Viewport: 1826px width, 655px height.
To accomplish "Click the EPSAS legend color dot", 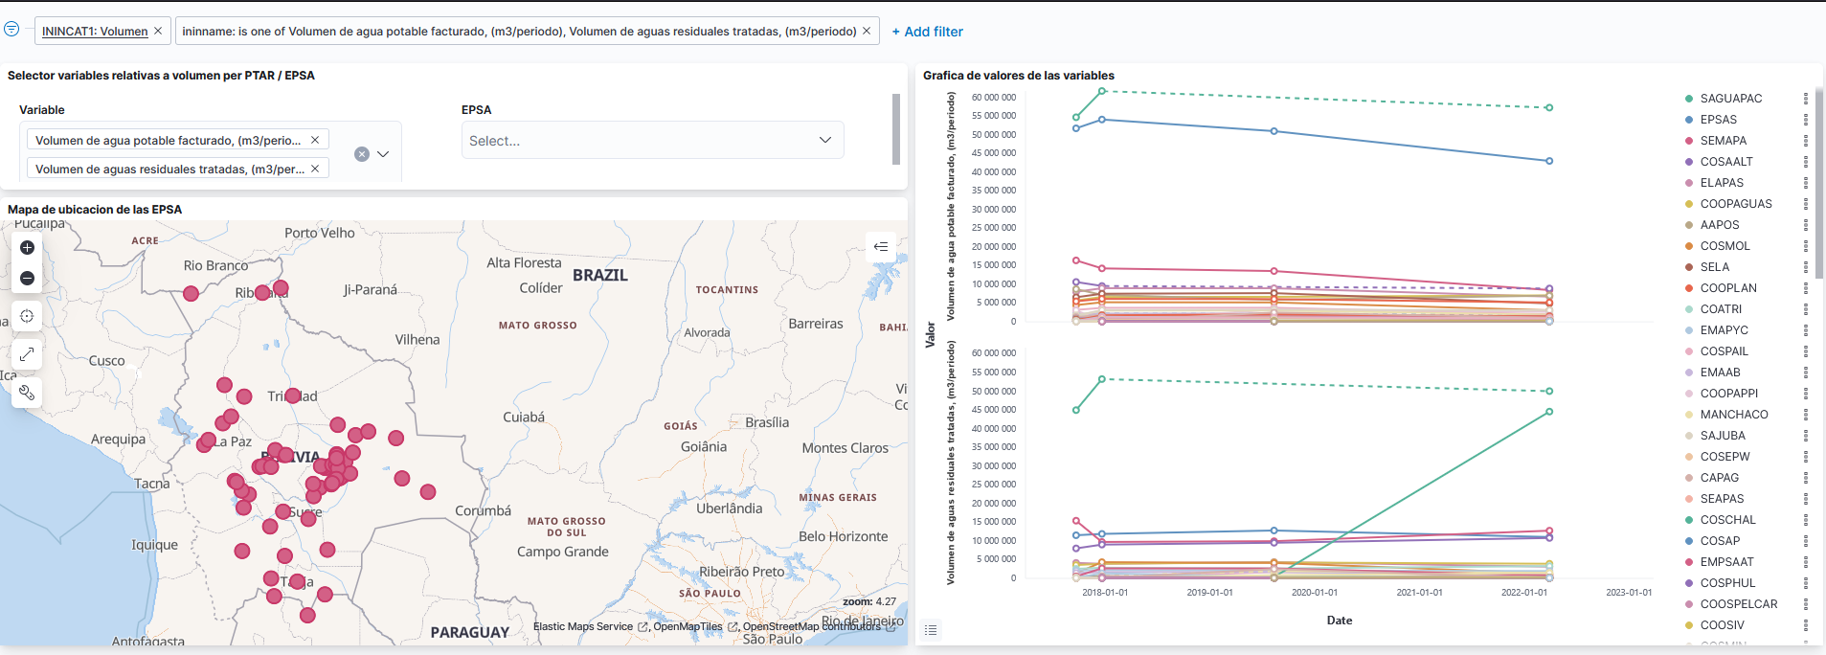I will coord(1689,120).
